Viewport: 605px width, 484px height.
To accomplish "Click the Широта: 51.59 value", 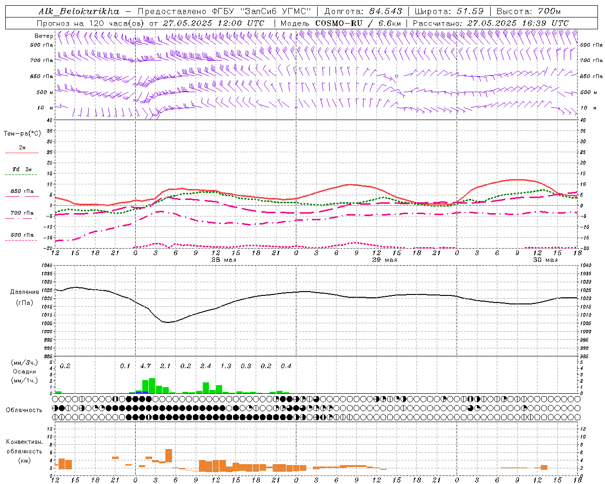I will coord(449,11).
